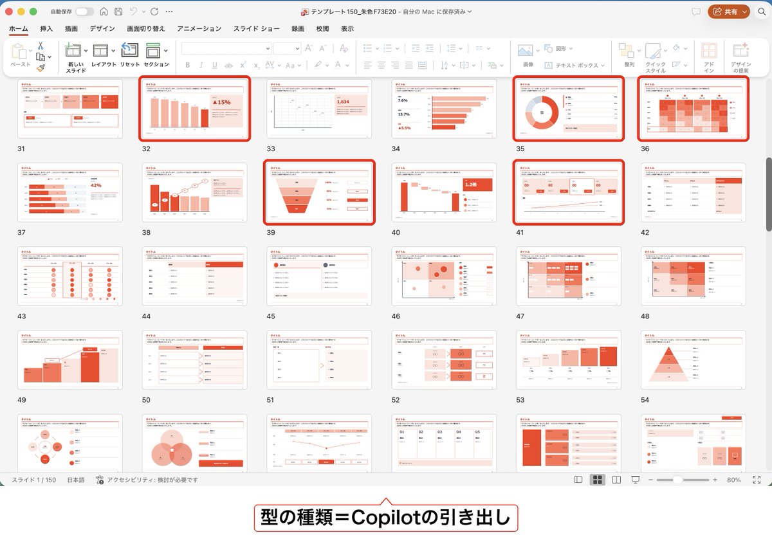Image resolution: width=772 pixels, height=544 pixels.
Task: Open the アドイン (add-ins) icon
Action: (709, 58)
